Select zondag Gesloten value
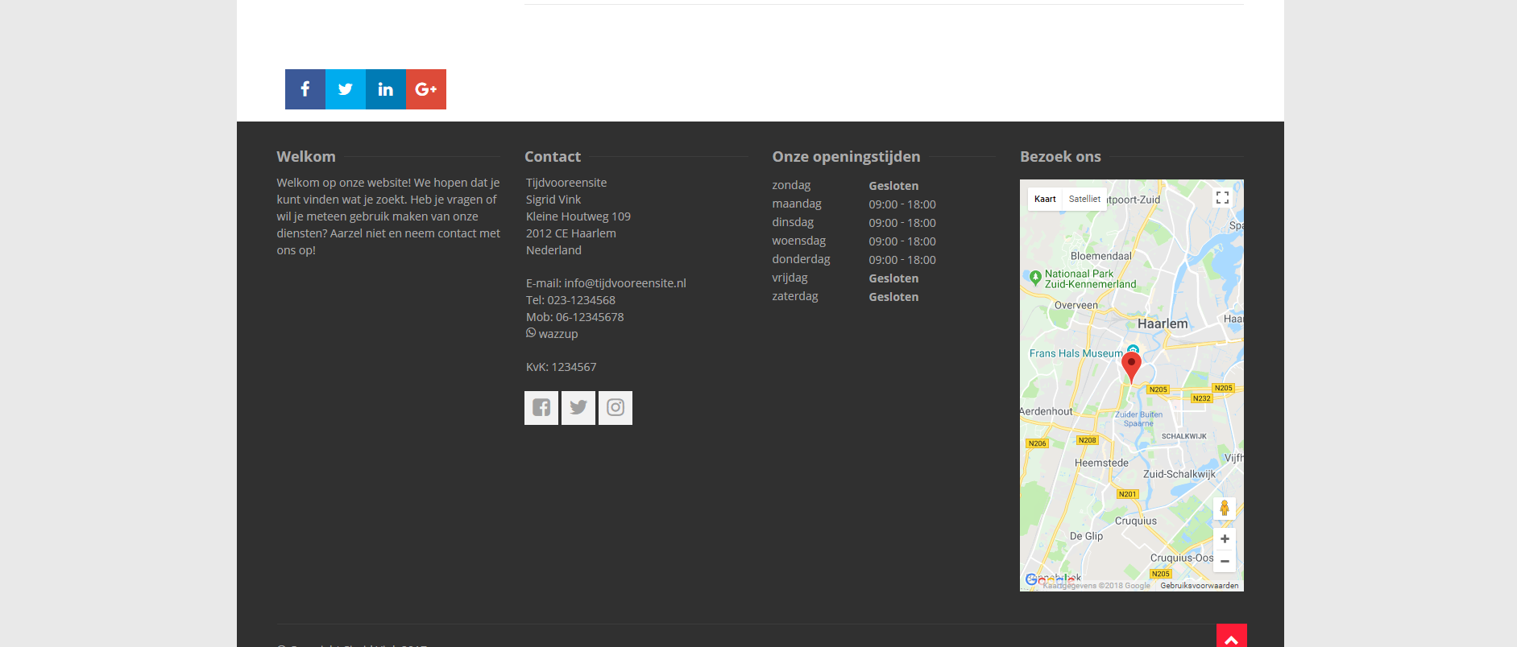The image size is (1517, 647). pyautogui.click(x=893, y=186)
